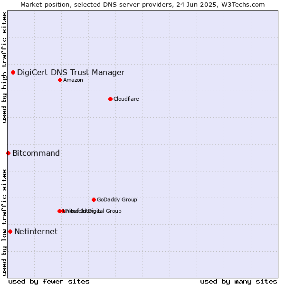Click the 'used by fewer sites' axis label
The image size is (285, 285).
pyautogui.click(x=49, y=282)
